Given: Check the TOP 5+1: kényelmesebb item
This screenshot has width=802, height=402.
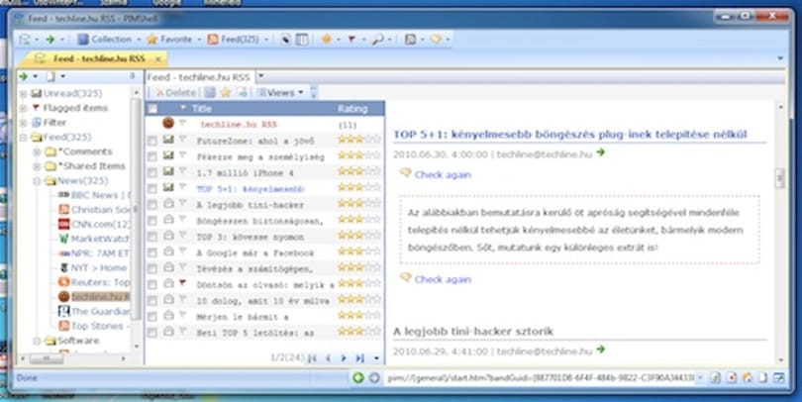Looking at the screenshot, I should point(151,189).
